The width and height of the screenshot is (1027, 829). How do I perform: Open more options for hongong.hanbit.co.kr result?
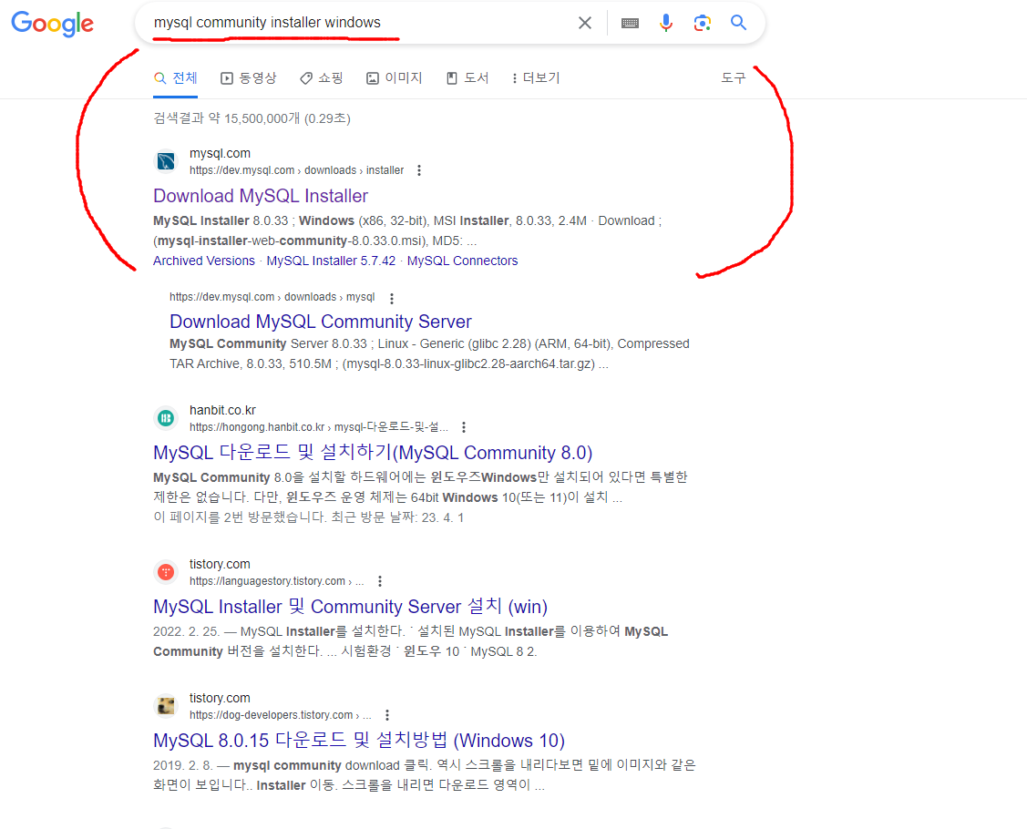point(464,427)
